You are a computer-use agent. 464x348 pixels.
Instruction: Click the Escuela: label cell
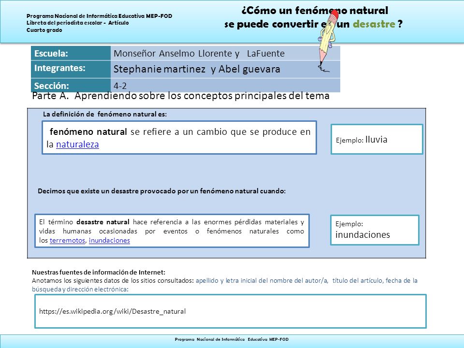coord(71,53)
